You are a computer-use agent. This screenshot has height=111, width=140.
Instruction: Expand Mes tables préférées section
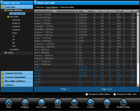[x=3, y=81]
